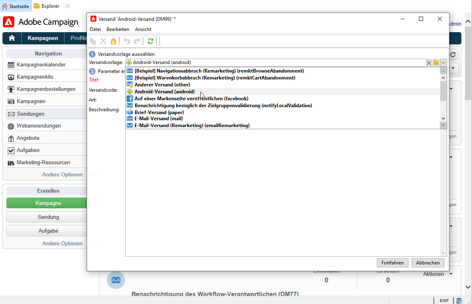Click the green Kampagne create button
The height and width of the screenshot is (304, 472).
pyautogui.click(x=47, y=203)
